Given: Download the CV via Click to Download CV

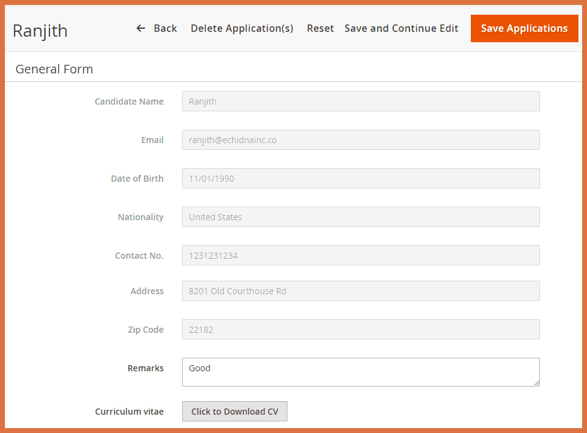Looking at the screenshot, I should click(234, 412).
